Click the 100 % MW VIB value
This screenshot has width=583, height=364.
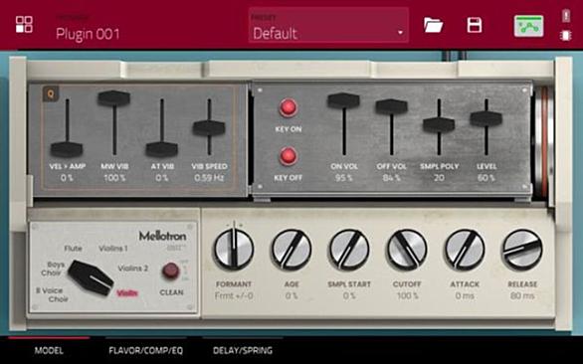tap(114, 178)
